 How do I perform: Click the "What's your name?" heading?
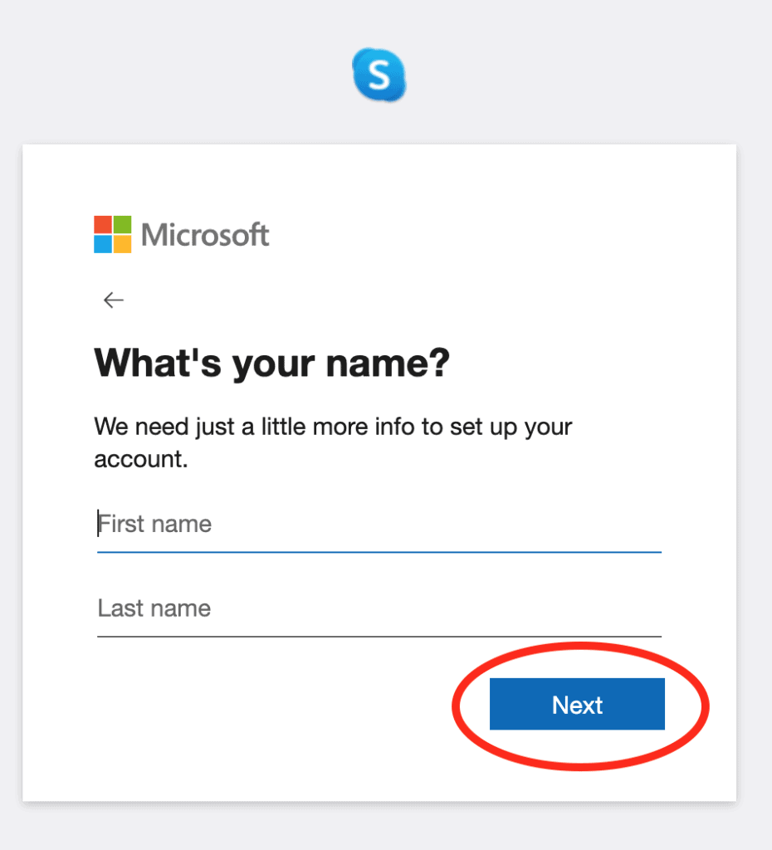point(271,363)
